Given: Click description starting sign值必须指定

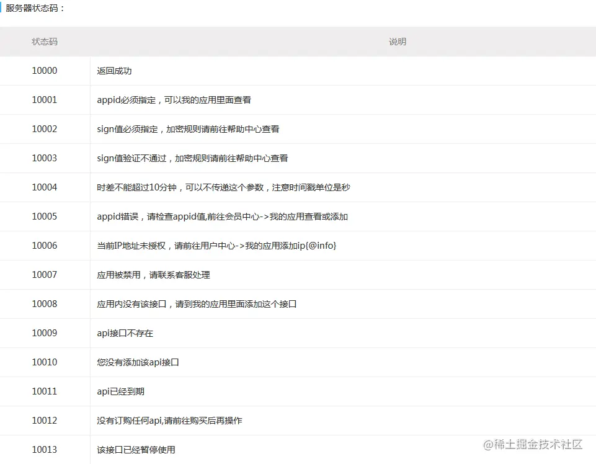Looking at the screenshot, I should (x=188, y=129).
